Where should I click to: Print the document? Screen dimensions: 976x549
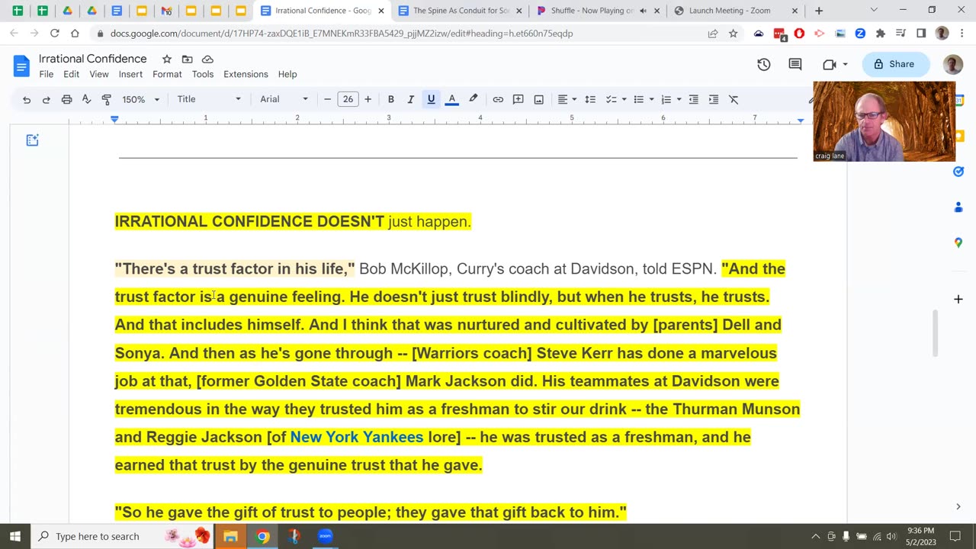[66, 99]
